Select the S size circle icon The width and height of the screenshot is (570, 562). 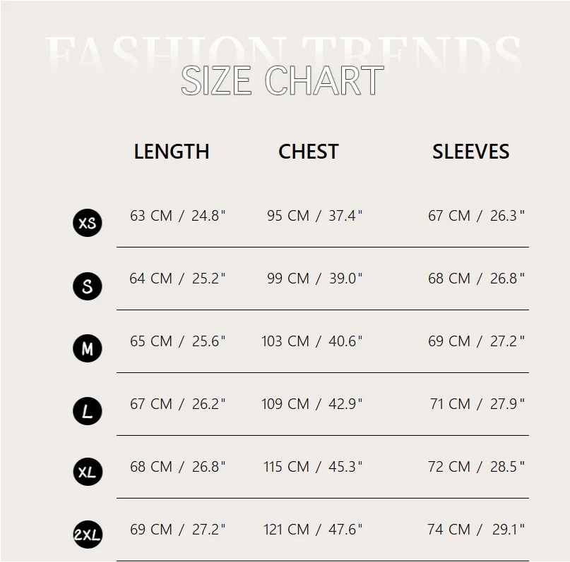88,286
